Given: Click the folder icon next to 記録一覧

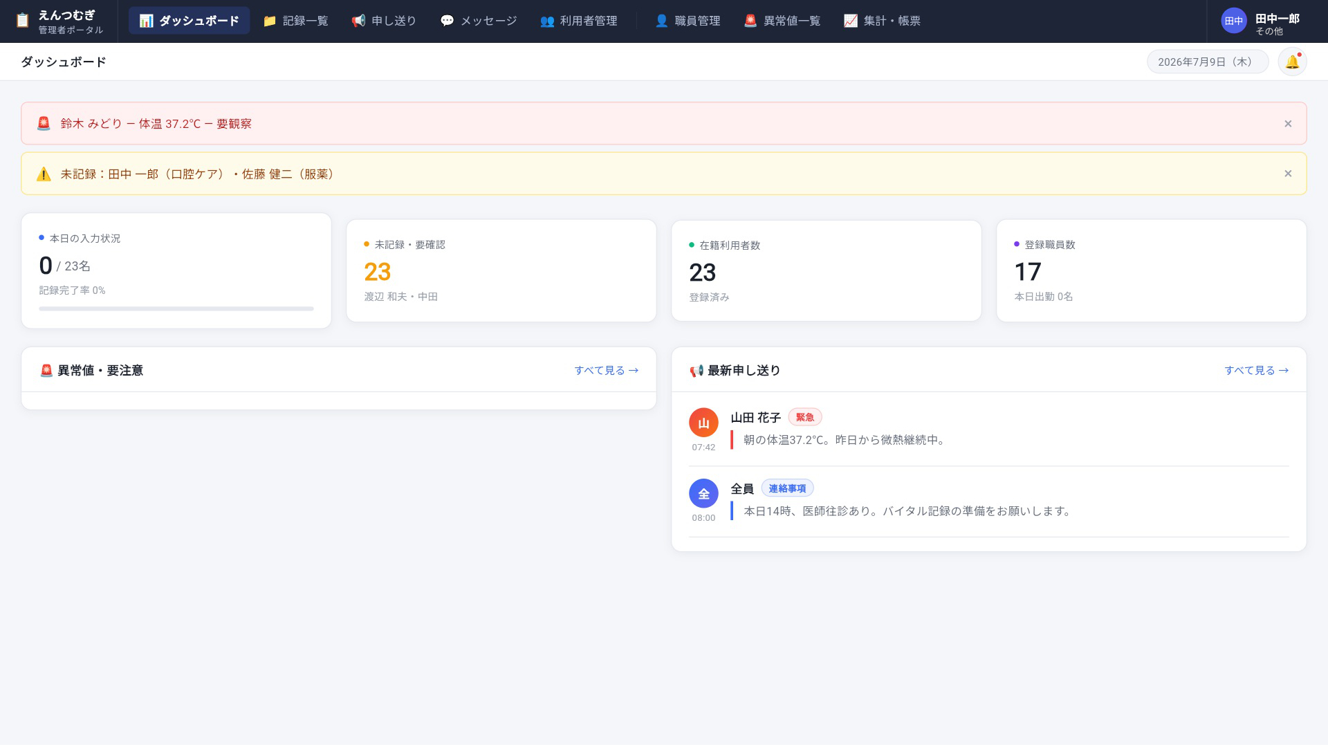Looking at the screenshot, I should click(270, 21).
